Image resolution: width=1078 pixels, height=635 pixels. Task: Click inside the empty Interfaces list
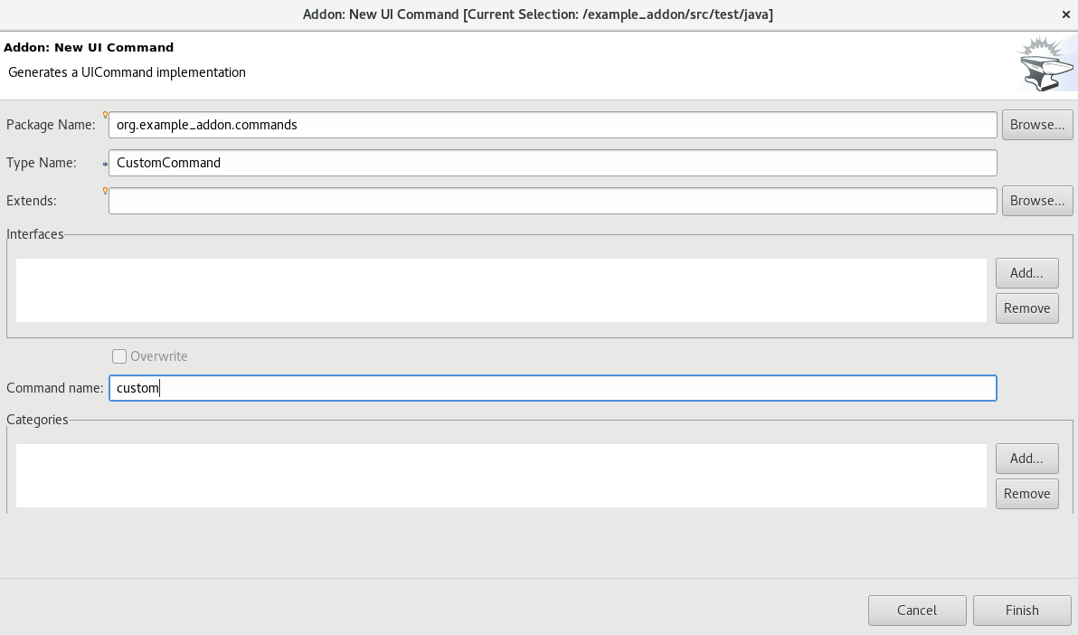pos(501,289)
